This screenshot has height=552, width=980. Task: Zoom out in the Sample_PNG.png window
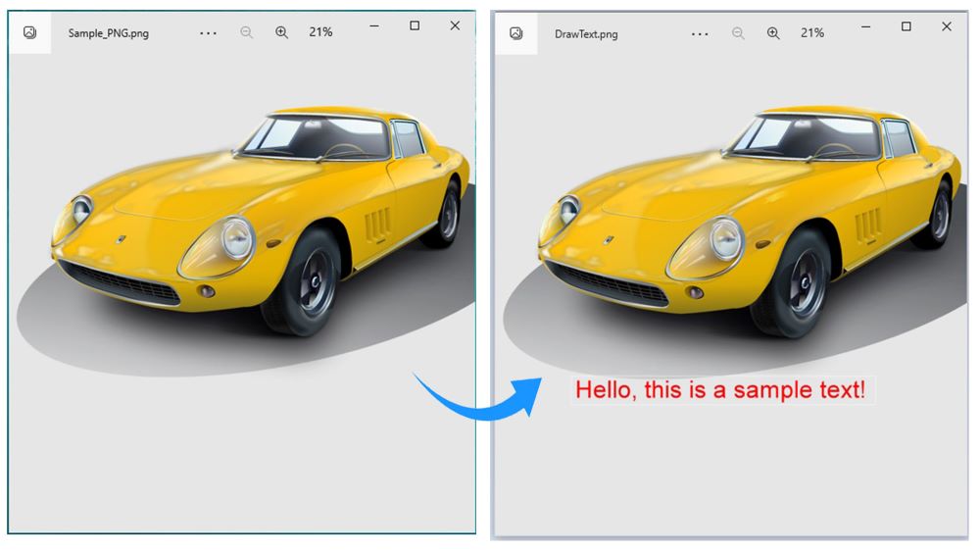(247, 32)
